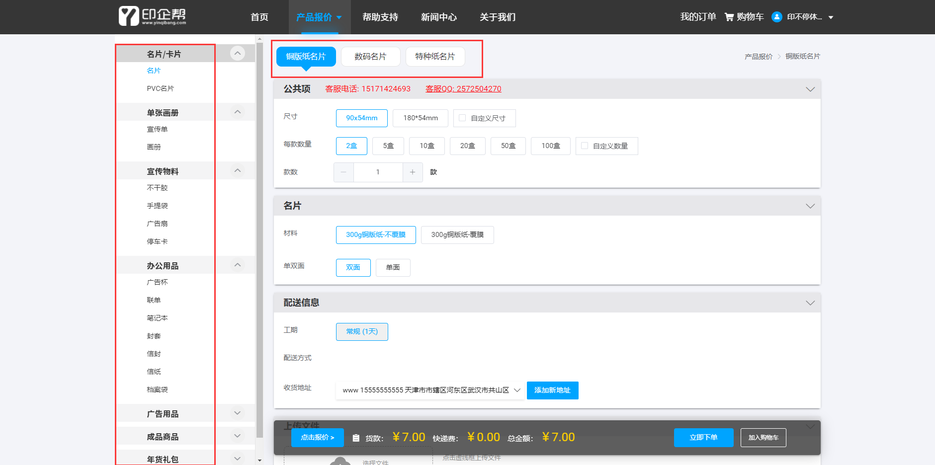
Task: Open the shopping cart icon
Action: pyautogui.click(x=729, y=17)
